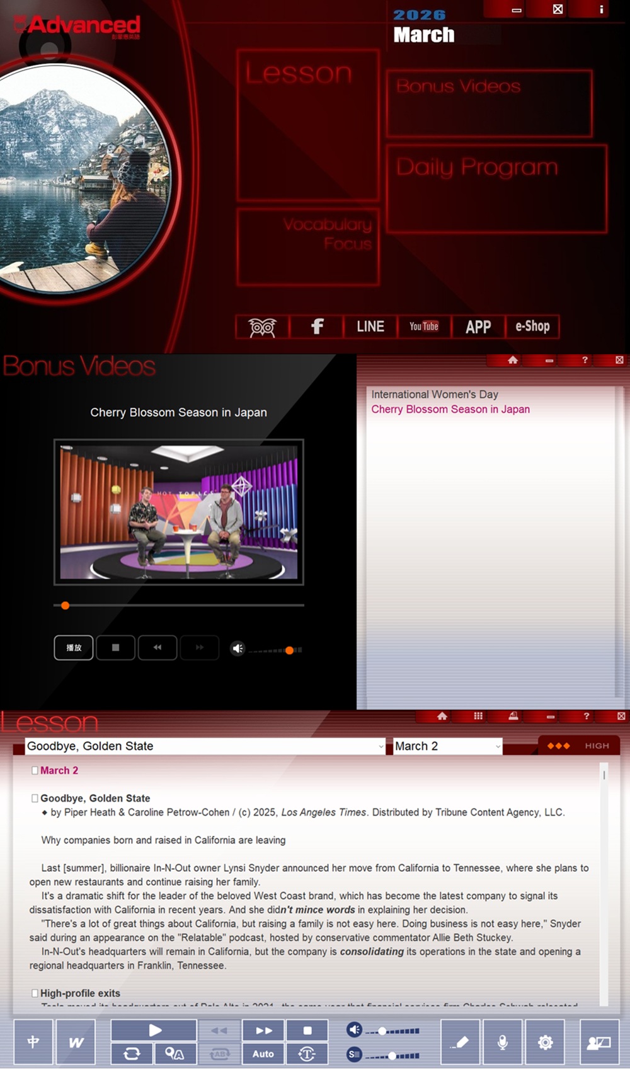Viewport: 630px width, 1069px height.
Task: Click the Cherry Blossom video preview thumbnail
Action: click(x=179, y=512)
